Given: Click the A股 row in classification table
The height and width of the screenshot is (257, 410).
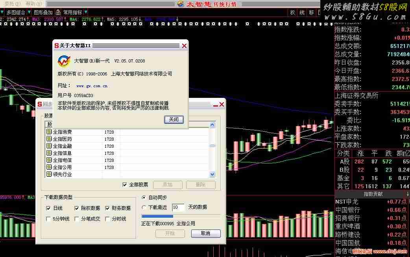Looking at the screenshot, I should click(372, 162).
